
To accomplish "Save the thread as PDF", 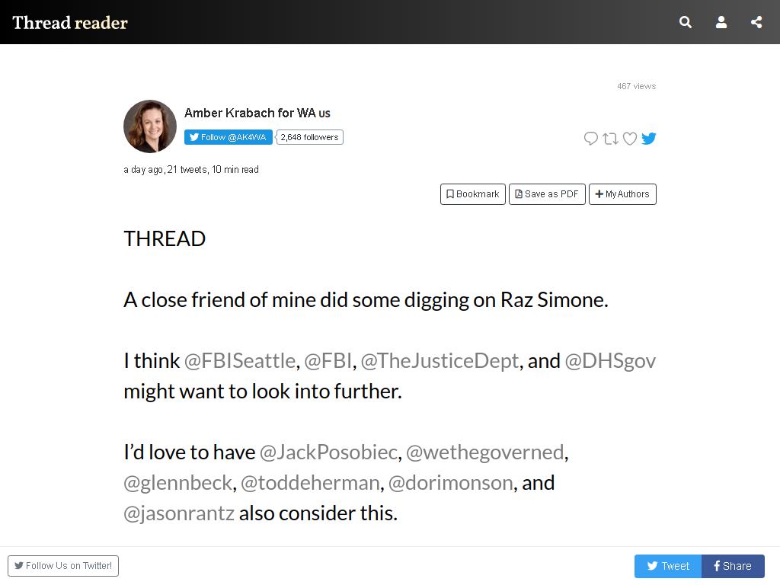I will pos(547,194).
